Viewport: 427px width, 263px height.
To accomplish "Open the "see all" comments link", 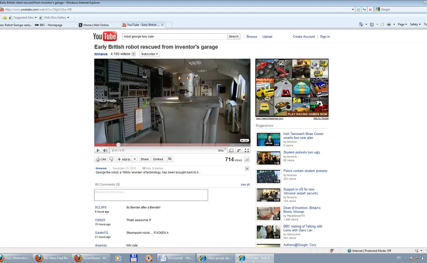I will [x=245, y=185].
